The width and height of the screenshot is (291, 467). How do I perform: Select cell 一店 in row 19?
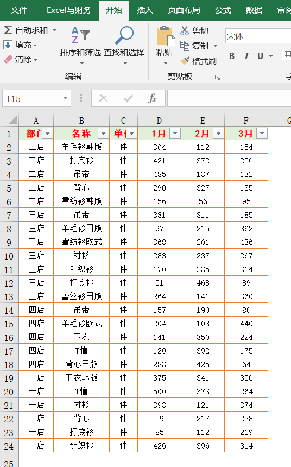point(36,377)
